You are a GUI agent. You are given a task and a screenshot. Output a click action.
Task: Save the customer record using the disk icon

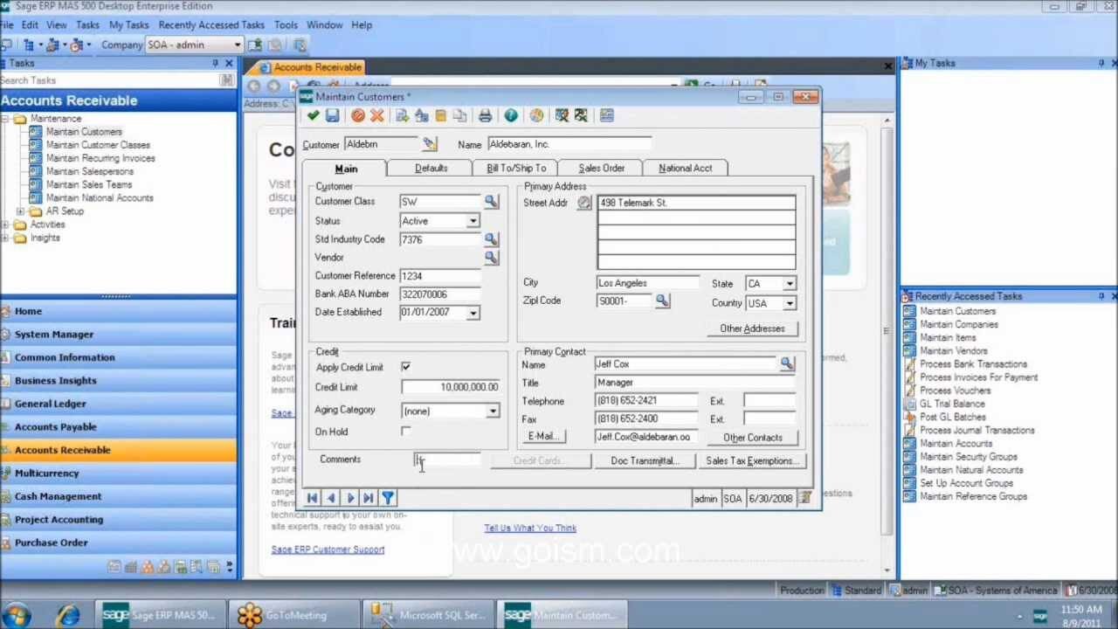pyautogui.click(x=333, y=115)
